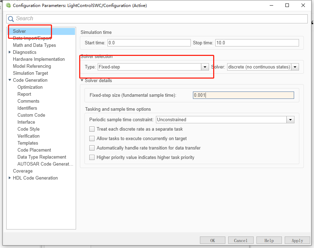Select Code Generation category

pos(30,80)
